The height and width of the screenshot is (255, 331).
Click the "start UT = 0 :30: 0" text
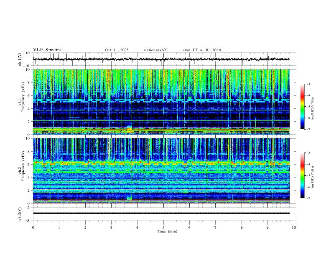coord(202,50)
